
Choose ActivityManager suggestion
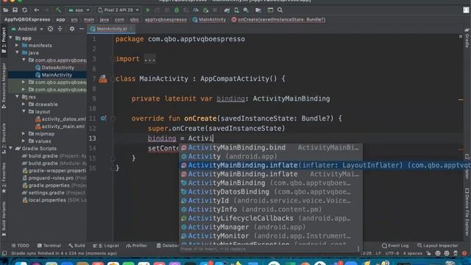click(270, 227)
